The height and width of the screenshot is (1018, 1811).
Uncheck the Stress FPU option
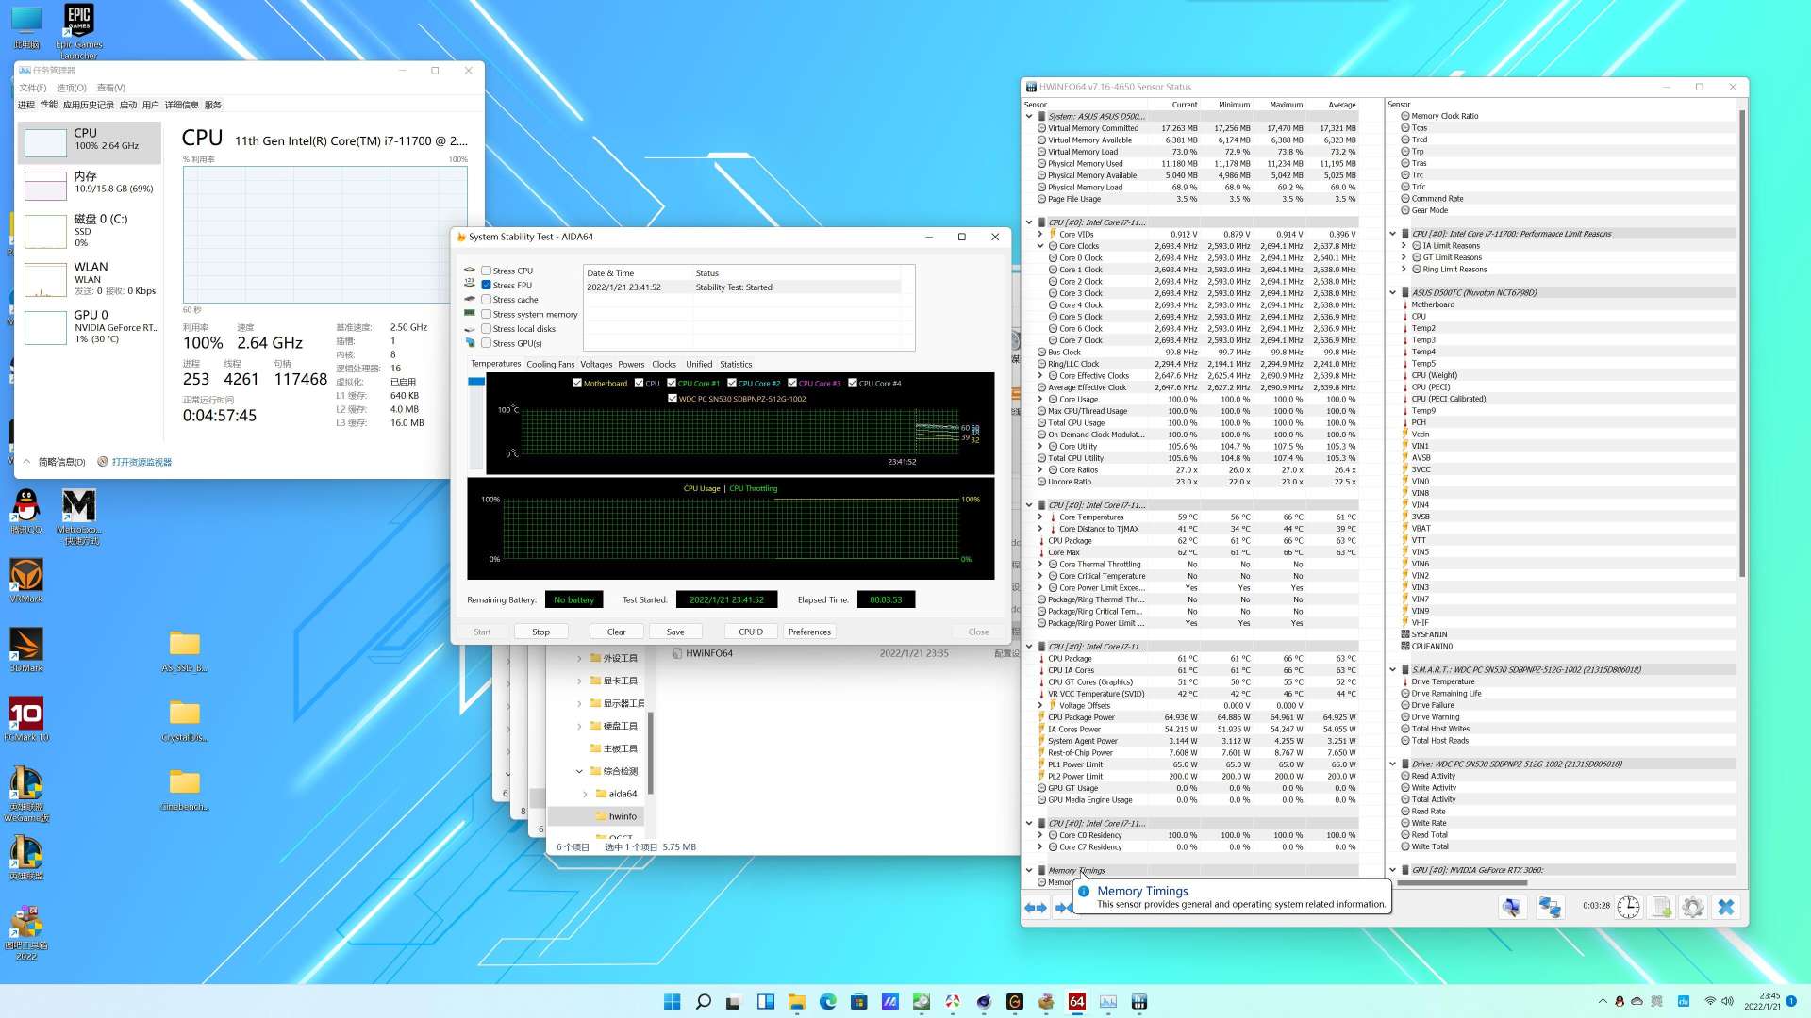[487, 285]
